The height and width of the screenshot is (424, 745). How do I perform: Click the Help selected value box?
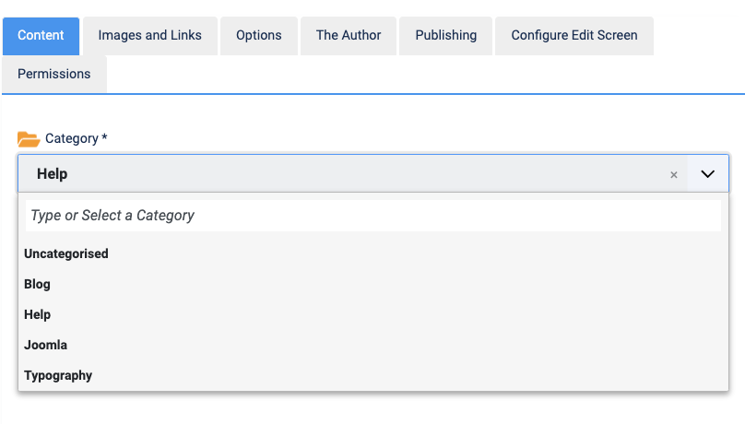(352, 174)
